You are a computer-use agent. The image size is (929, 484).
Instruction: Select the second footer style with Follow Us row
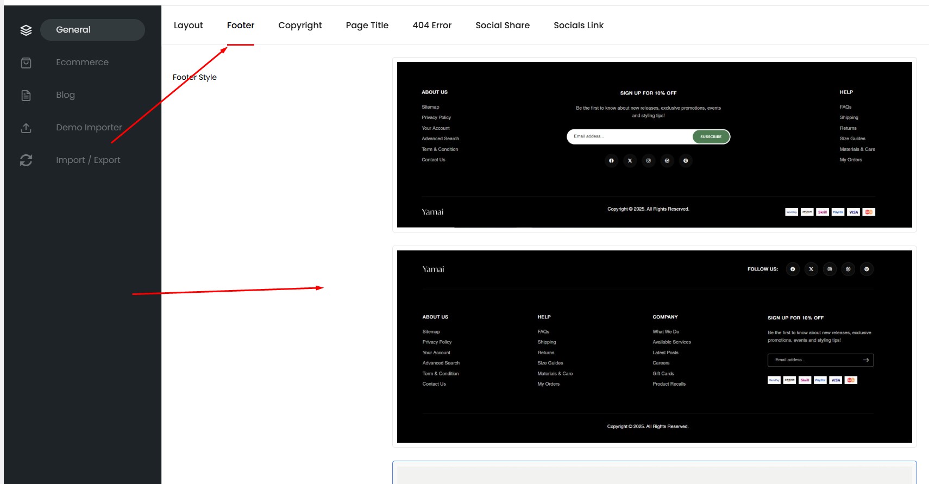tap(654, 347)
